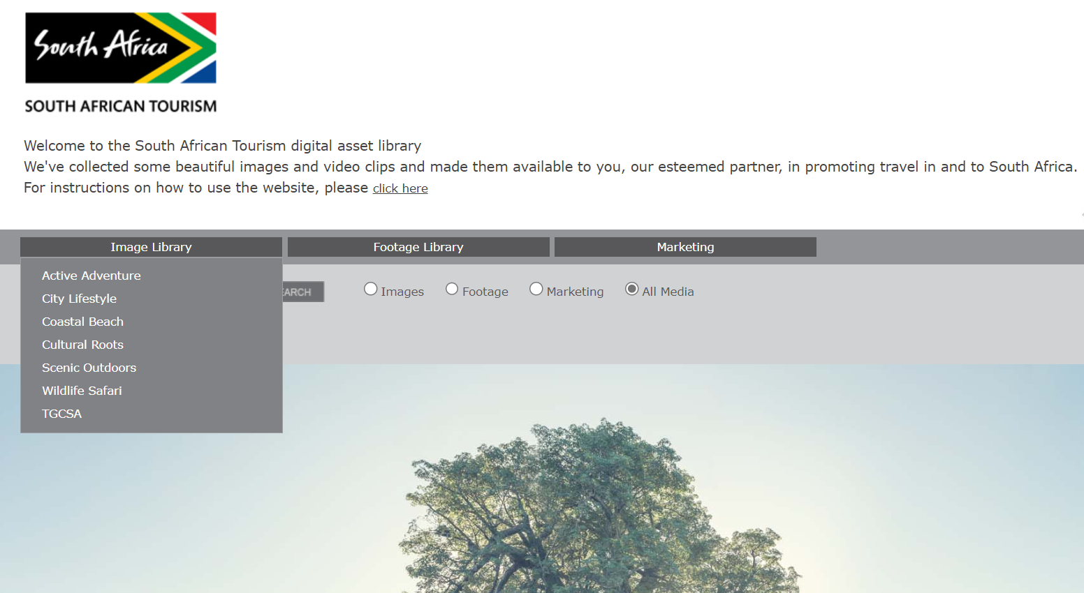Open Coastal Beach image category
The image size is (1084, 593).
82,322
